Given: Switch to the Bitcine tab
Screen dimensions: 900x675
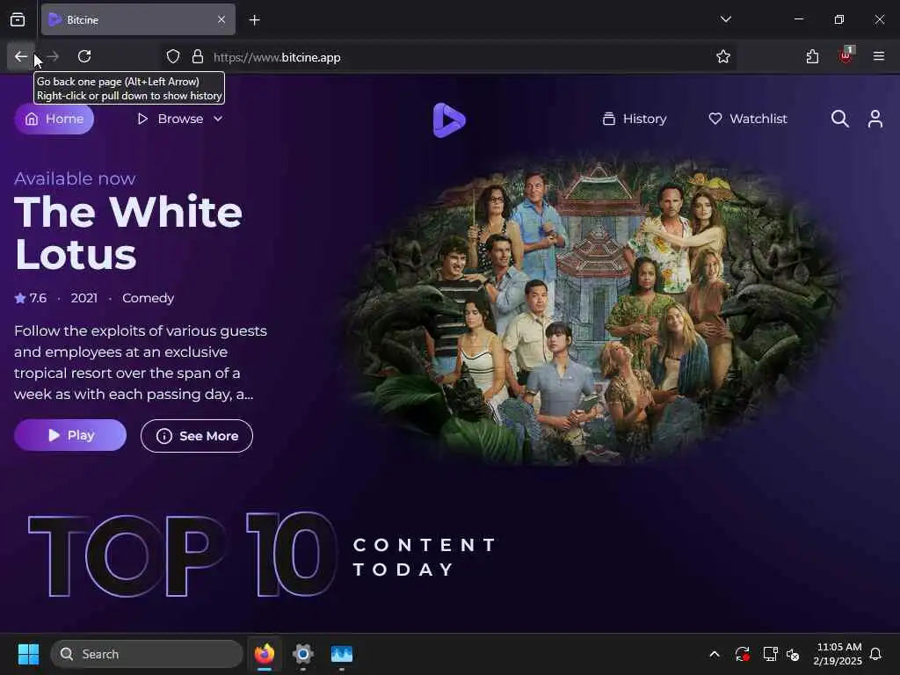Looking at the screenshot, I should point(138,19).
